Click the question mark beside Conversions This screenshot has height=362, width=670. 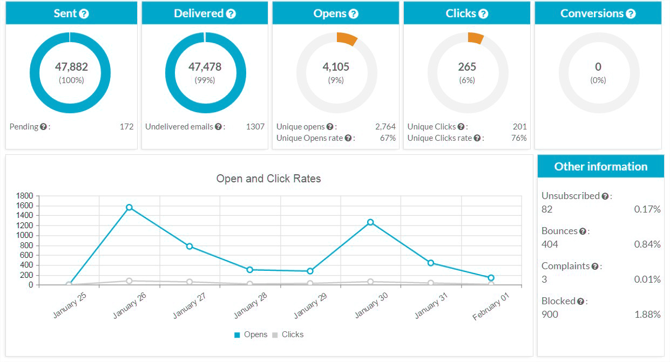(631, 13)
